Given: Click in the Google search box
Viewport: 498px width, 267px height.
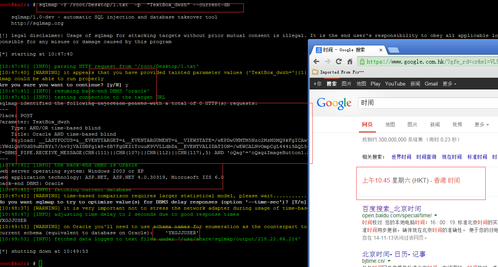Looking at the screenshot, I should point(428,103).
